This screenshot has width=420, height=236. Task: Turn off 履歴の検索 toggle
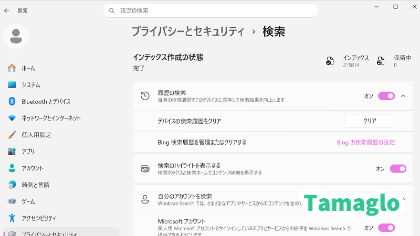(386, 96)
